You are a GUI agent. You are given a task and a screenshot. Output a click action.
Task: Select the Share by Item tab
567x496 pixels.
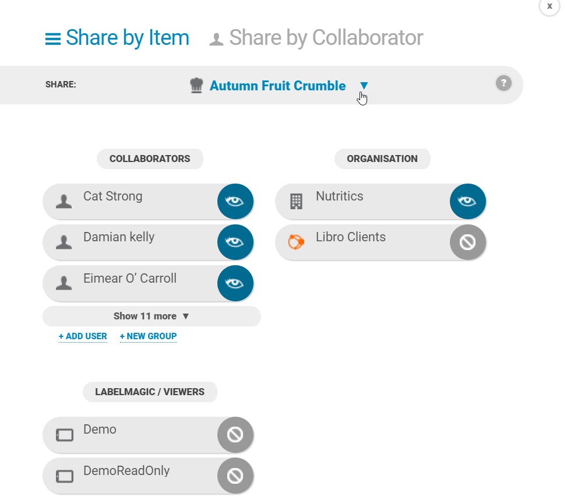pos(117,38)
